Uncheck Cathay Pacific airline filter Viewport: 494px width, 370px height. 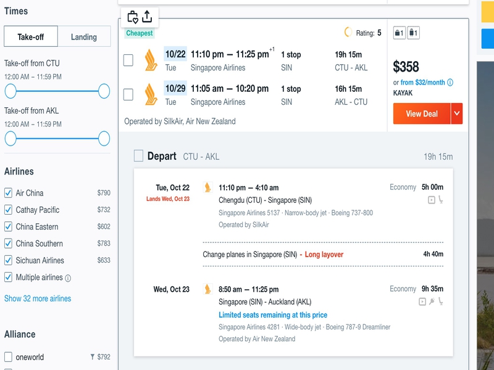(x=8, y=210)
